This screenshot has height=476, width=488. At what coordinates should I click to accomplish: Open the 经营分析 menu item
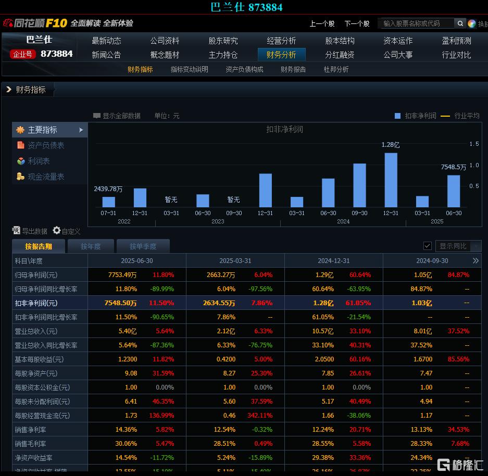281,41
